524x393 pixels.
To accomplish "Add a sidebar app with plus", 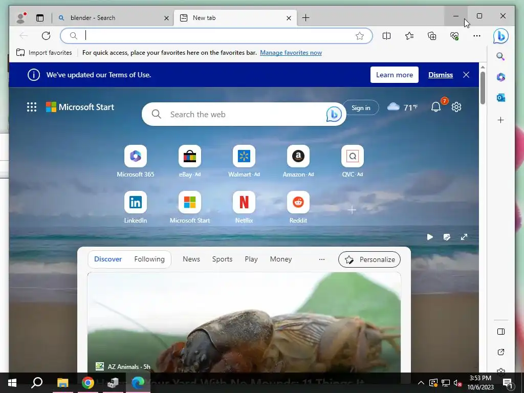I will coord(500,120).
